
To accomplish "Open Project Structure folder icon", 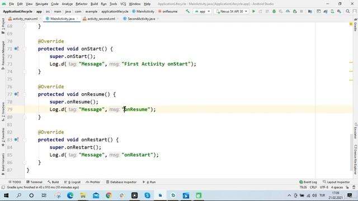I will tap(310, 11).
